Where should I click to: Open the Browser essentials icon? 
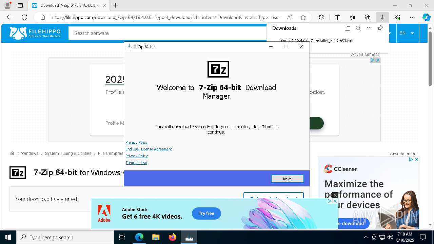[x=397, y=17]
